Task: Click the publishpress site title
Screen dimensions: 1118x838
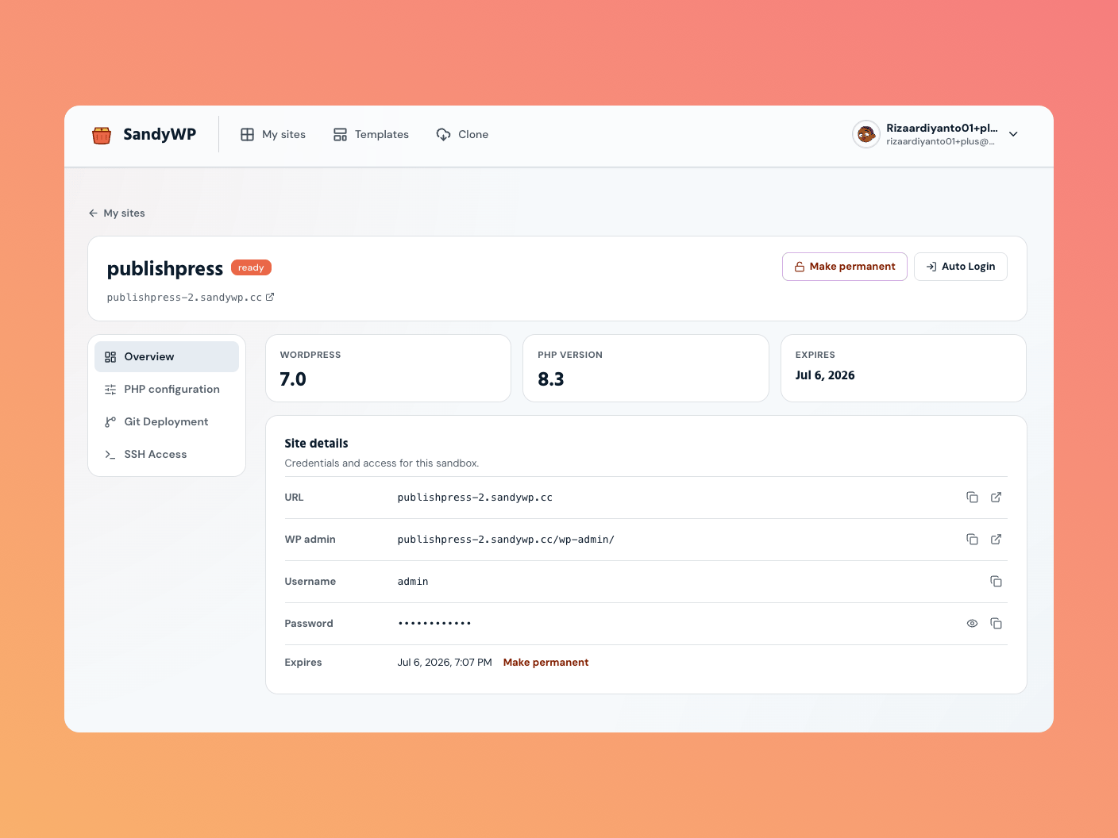Action: [x=165, y=269]
